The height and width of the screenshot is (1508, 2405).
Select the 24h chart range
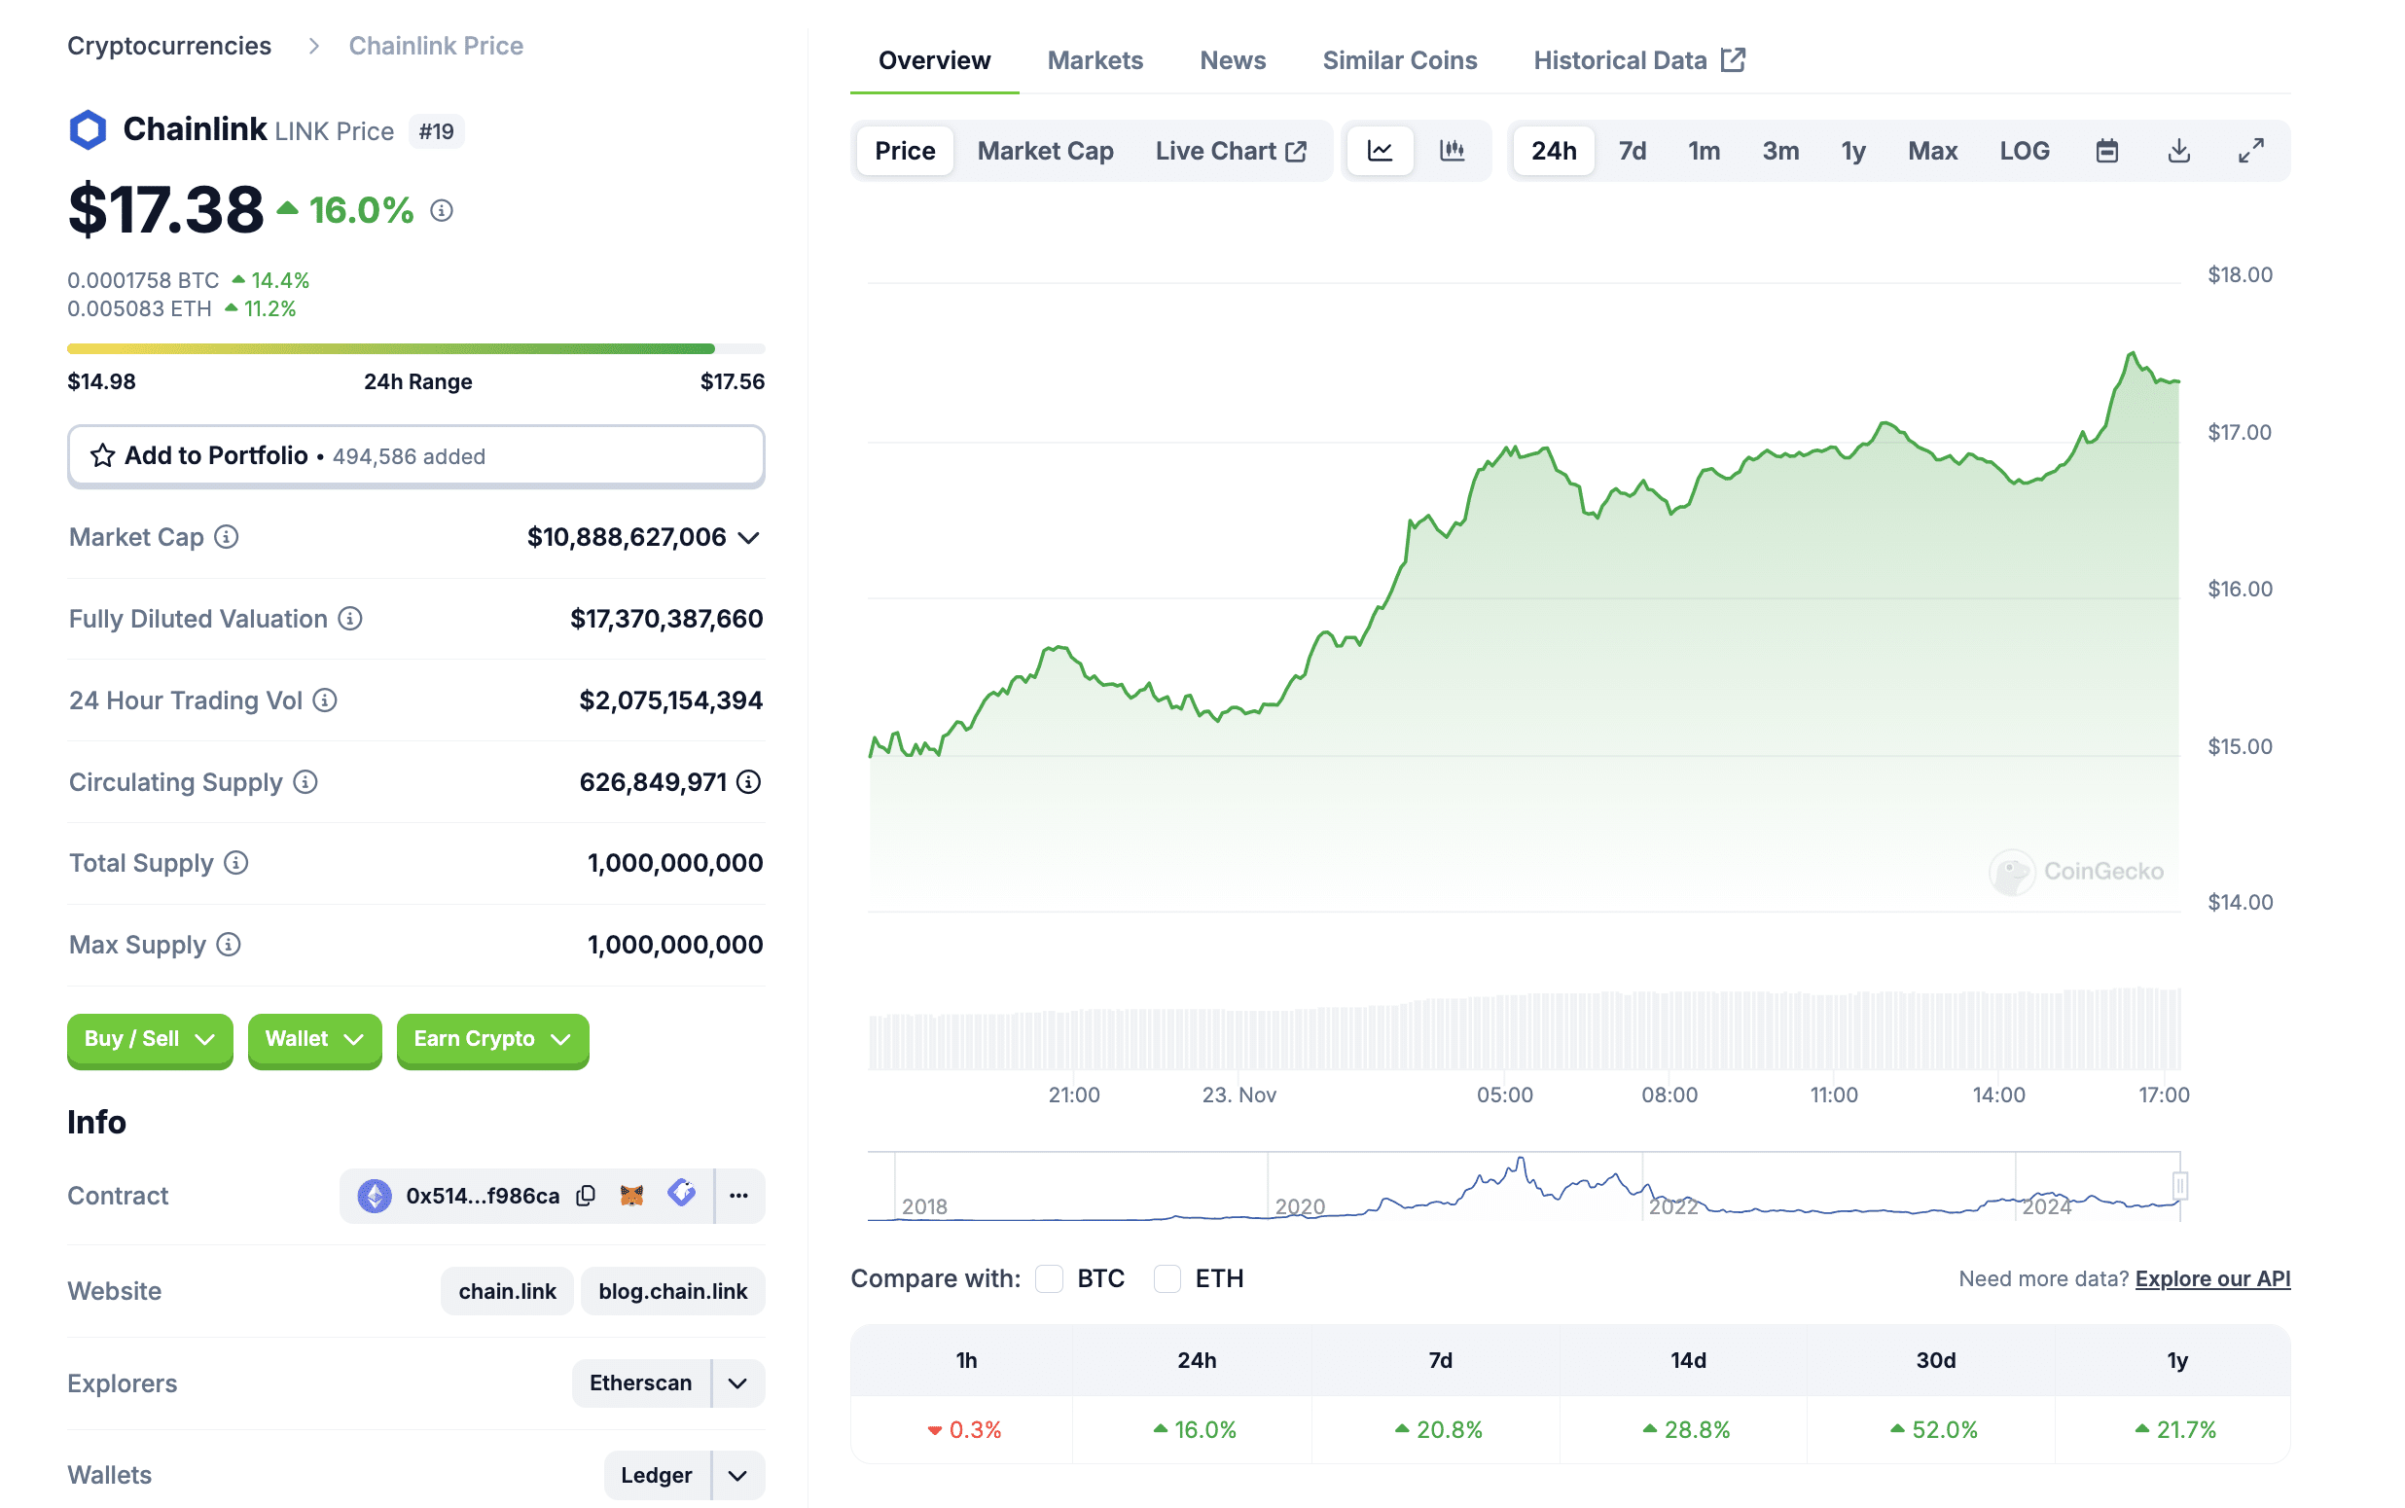(x=1554, y=151)
